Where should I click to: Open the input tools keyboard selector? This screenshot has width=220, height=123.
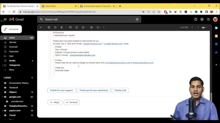point(204,27)
